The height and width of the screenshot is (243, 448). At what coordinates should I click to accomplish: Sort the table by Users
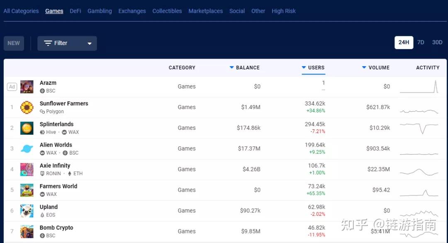pos(313,68)
